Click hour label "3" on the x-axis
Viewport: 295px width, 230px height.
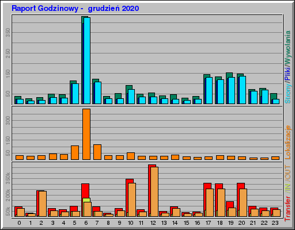pyautogui.click(x=52, y=223)
